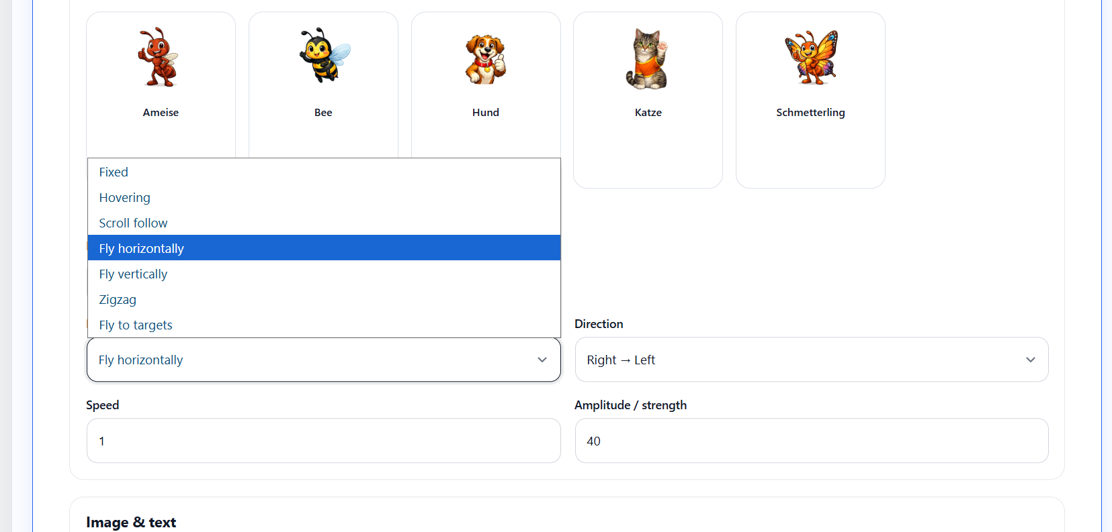Click into the Speed input field
1112x532 pixels.
point(323,441)
